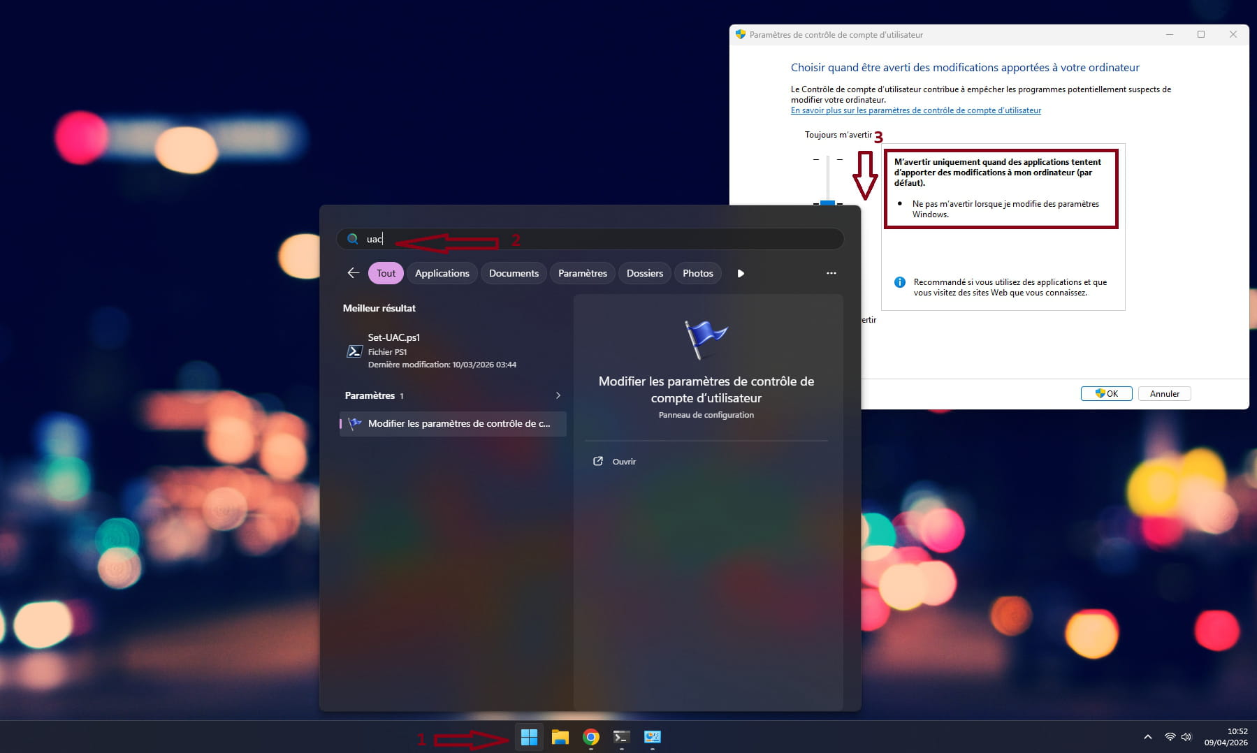Focus the search field containing "uac"
Viewport: 1257px width, 753px height.
tap(590, 239)
